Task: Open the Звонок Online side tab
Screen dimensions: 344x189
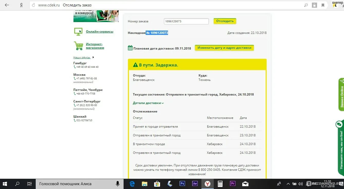Action: (341, 94)
